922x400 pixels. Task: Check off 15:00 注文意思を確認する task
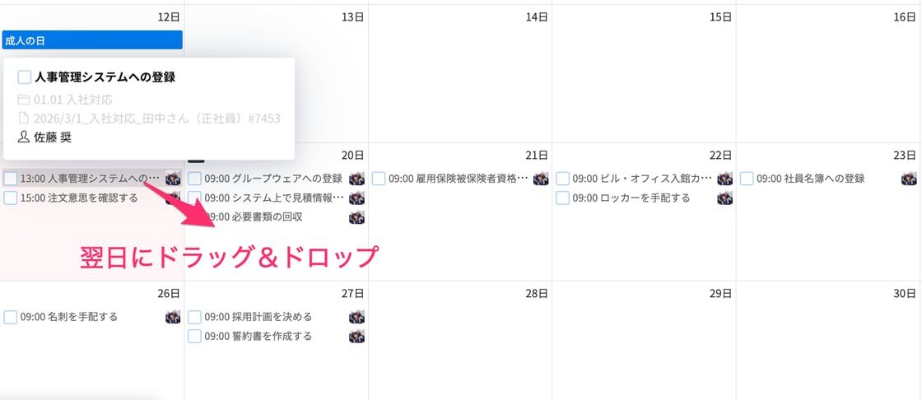tap(11, 198)
